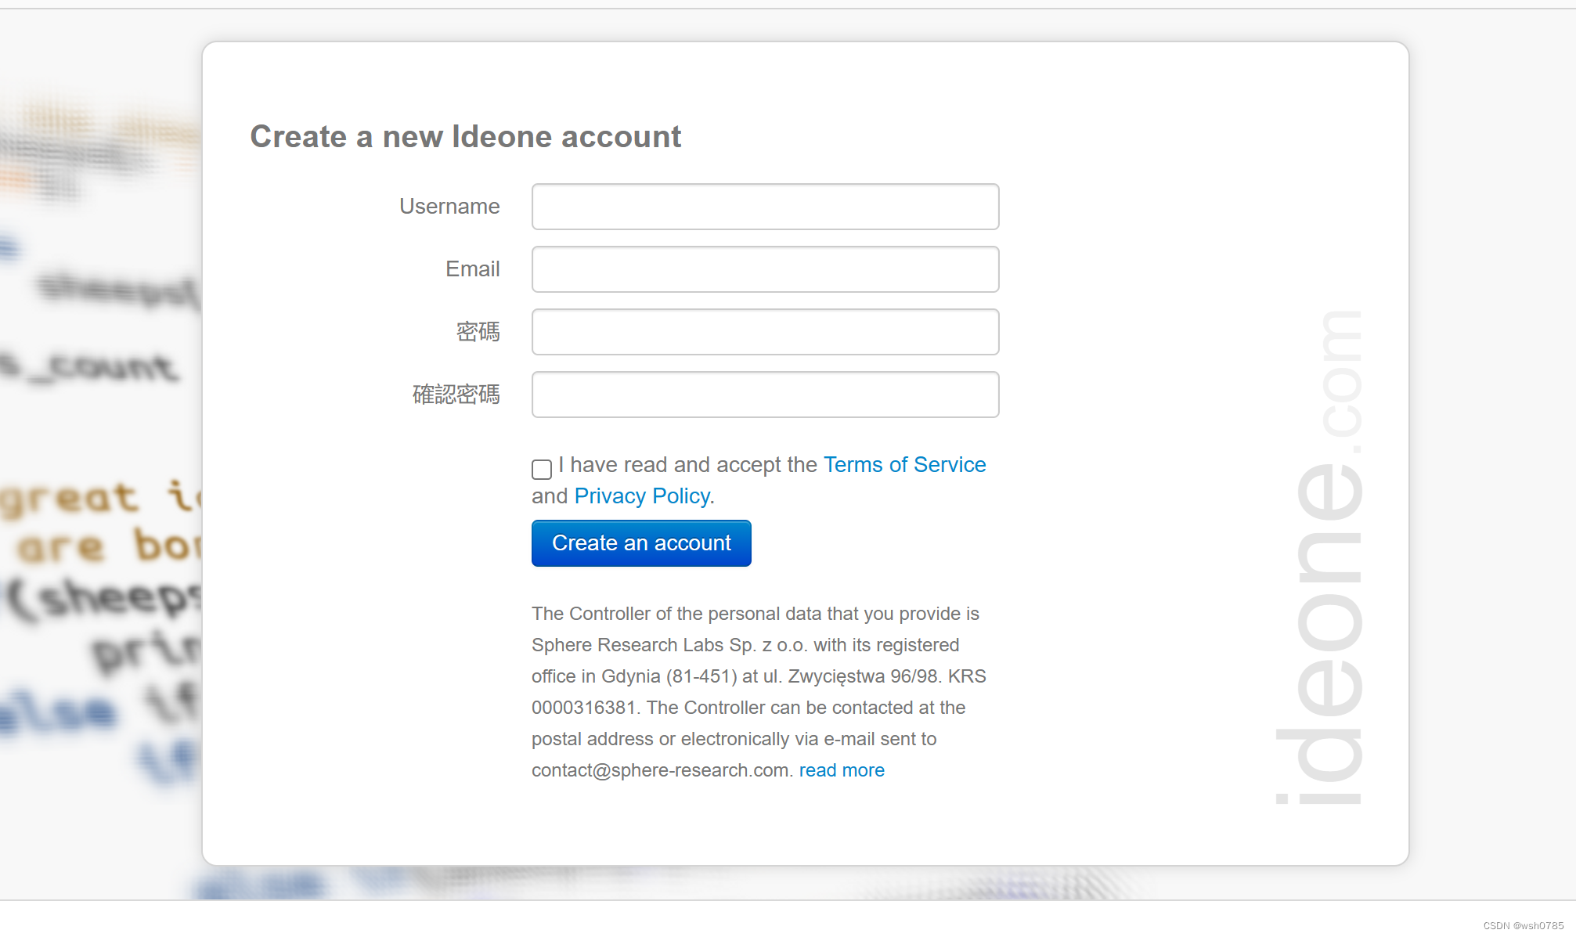Open the Terms of Service link
This screenshot has height=937, width=1576.
tap(904, 465)
